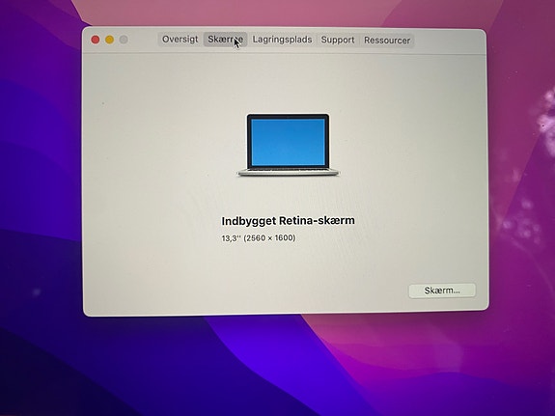Click the Skærm... button
The image size is (555, 416).
coord(442,291)
